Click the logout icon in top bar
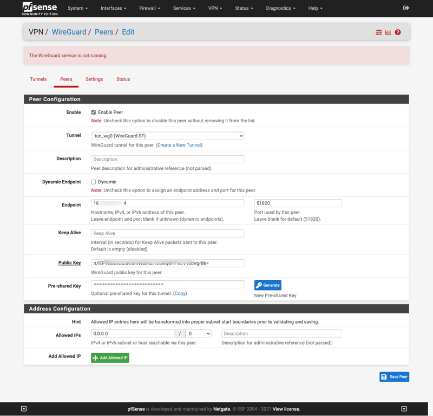This screenshot has height=416, width=433. click(x=406, y=8)
